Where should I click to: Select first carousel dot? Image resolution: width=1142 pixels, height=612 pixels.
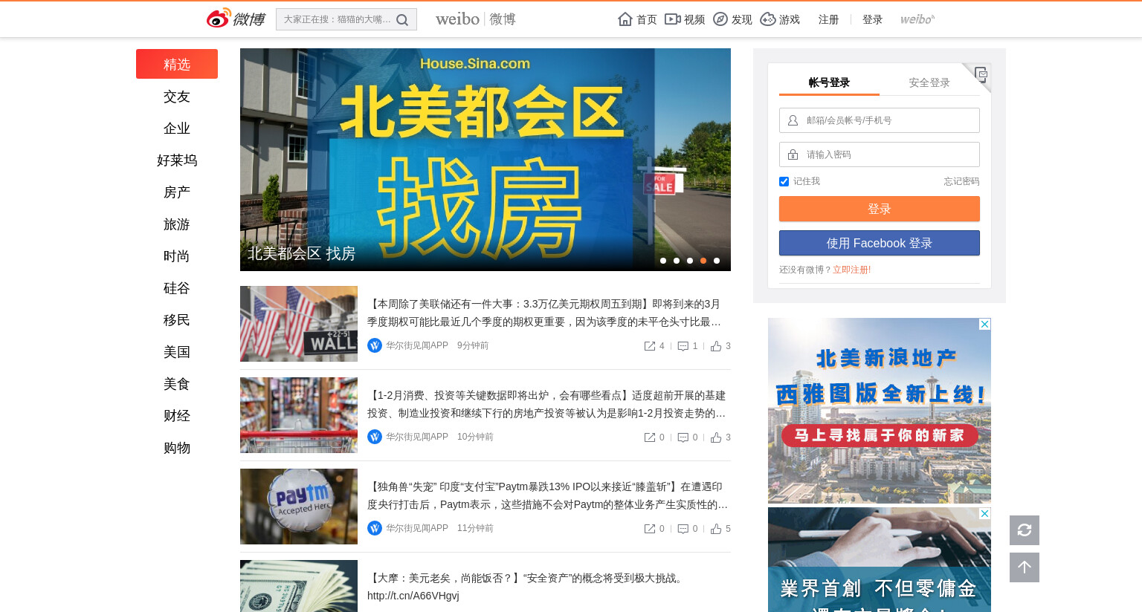tap(663, 261)
